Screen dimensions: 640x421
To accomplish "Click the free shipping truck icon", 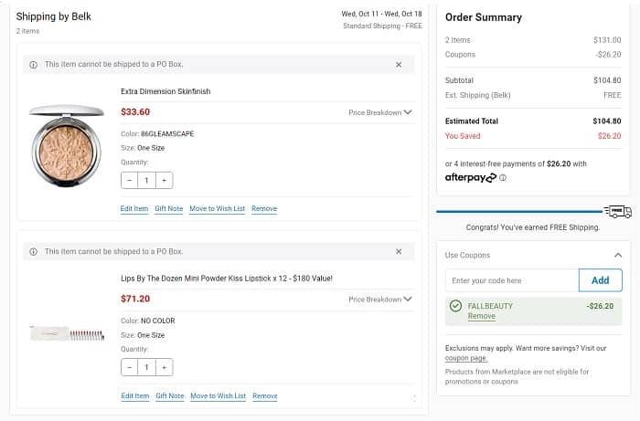I will 618,211.
